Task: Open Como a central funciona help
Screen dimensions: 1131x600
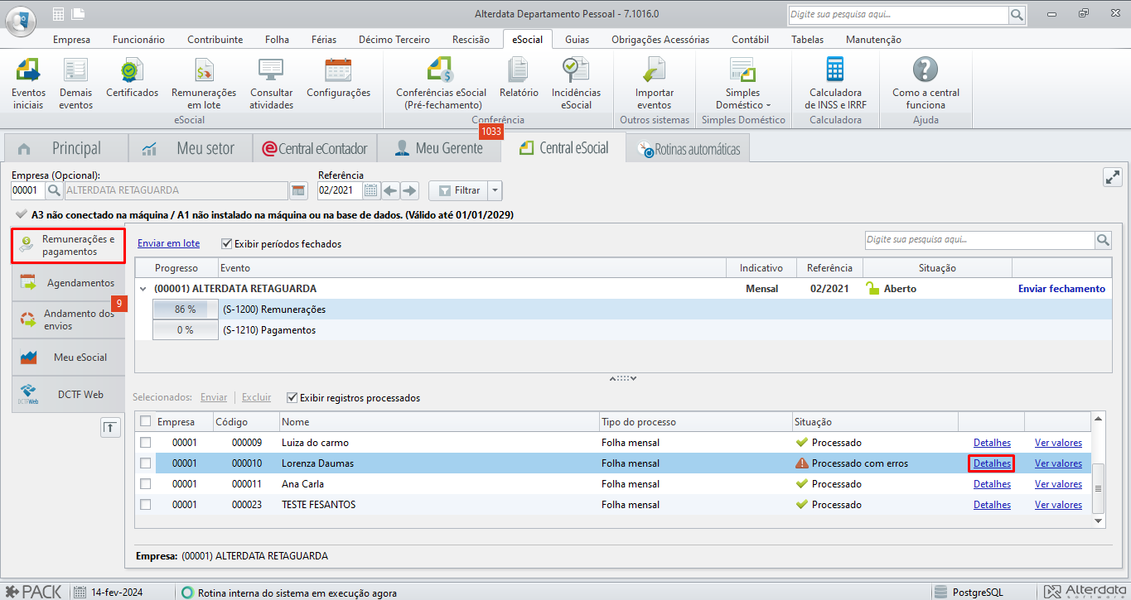Action: [x=926, y=84]
